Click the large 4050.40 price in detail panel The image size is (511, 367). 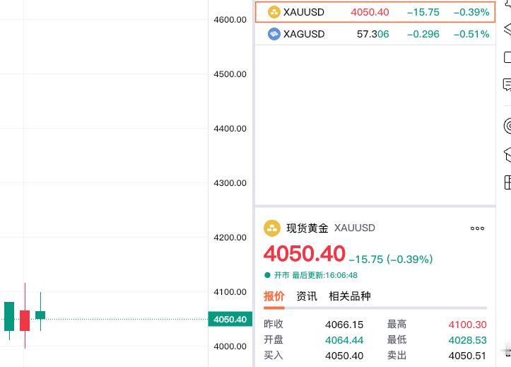[305, 254]
